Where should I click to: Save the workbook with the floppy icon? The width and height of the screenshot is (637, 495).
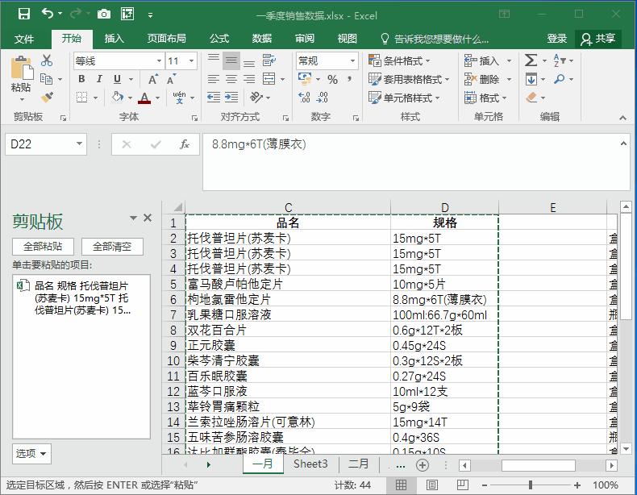coord(24,14)
